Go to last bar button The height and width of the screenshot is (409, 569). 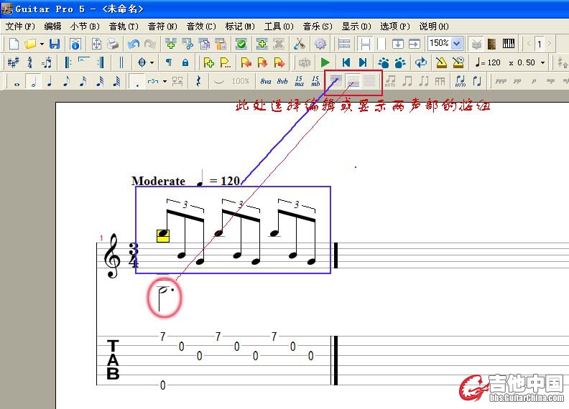point(363,62)
